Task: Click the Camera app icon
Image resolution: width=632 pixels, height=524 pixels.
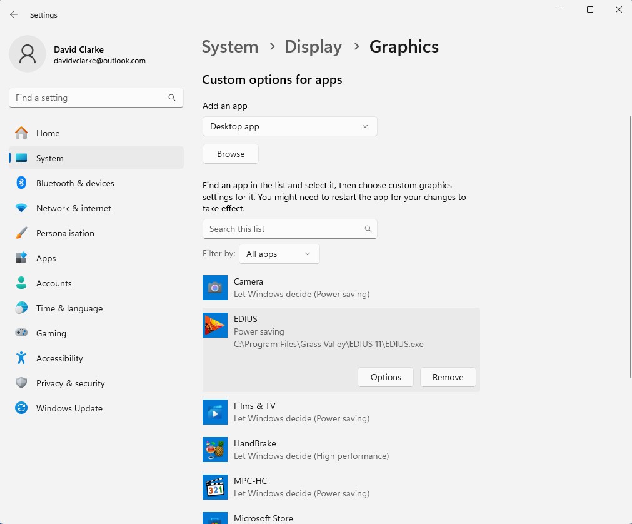Action: tap(215, 288)
